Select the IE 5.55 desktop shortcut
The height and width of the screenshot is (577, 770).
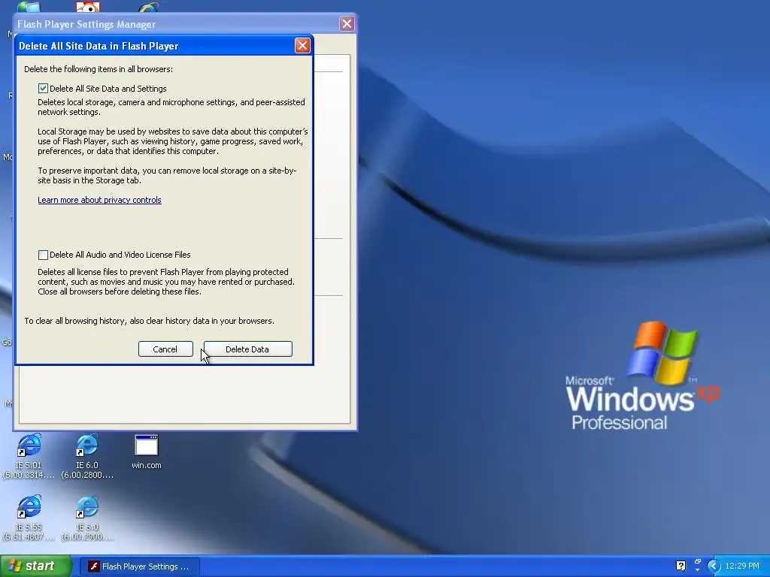tap(29, 518)
